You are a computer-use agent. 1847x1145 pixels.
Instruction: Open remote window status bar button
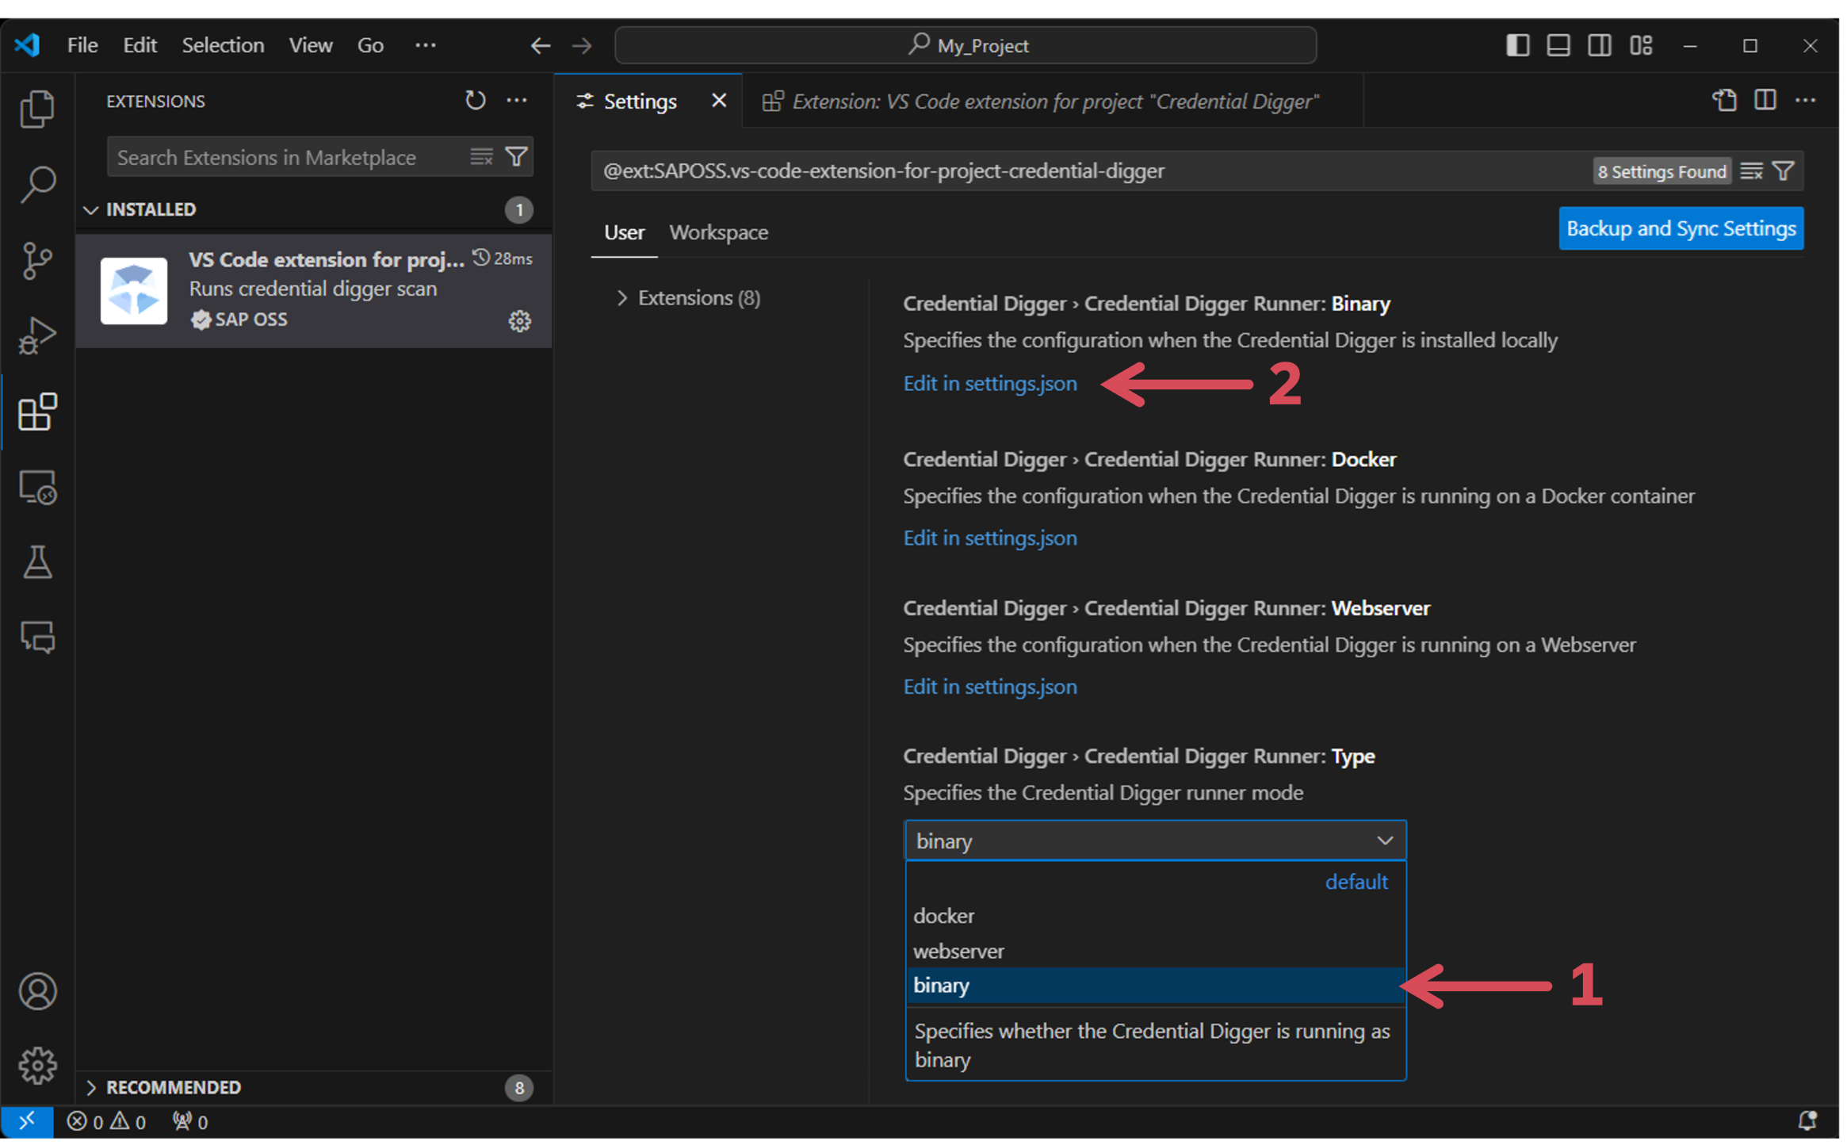click(x=27, y=1121)
